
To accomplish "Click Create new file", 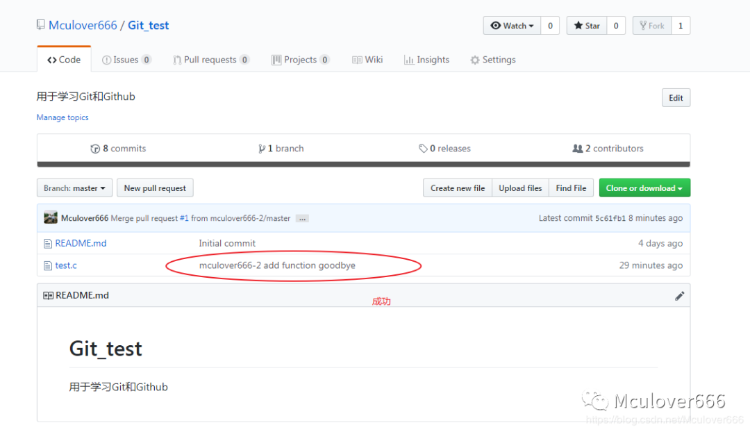I will (458, 188).
